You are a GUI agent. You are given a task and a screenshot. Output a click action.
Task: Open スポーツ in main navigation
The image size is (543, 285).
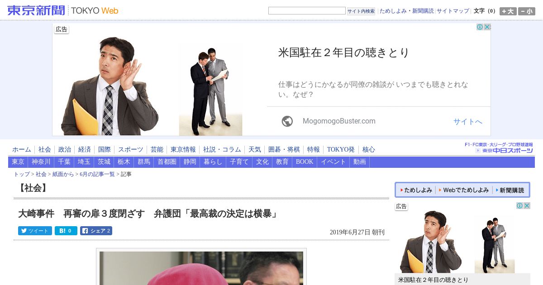(x=131, y=149)
